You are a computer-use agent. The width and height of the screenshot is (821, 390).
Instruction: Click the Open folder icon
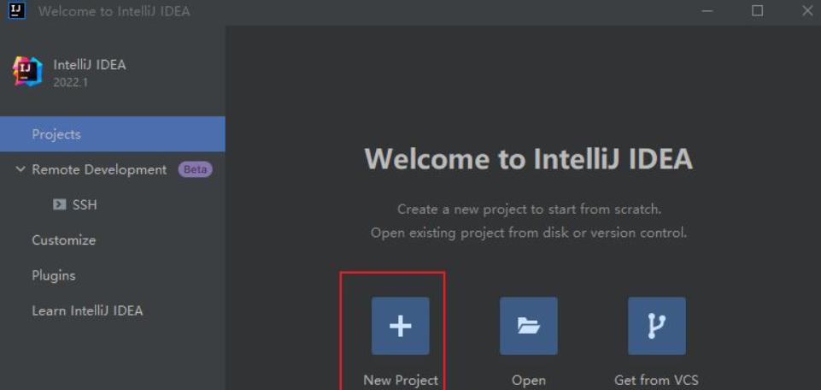(x=528, y=326)
